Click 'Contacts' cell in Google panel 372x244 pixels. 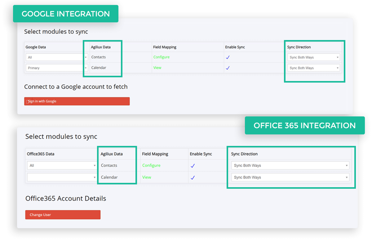(x=99, y=57)
